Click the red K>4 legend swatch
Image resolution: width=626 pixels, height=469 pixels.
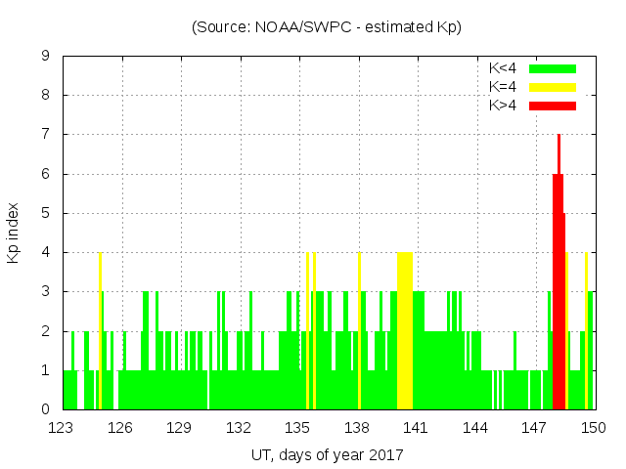point(553,106)
